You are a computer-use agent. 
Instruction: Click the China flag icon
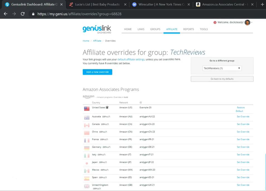pyautogui.click(x=87, y=133)
